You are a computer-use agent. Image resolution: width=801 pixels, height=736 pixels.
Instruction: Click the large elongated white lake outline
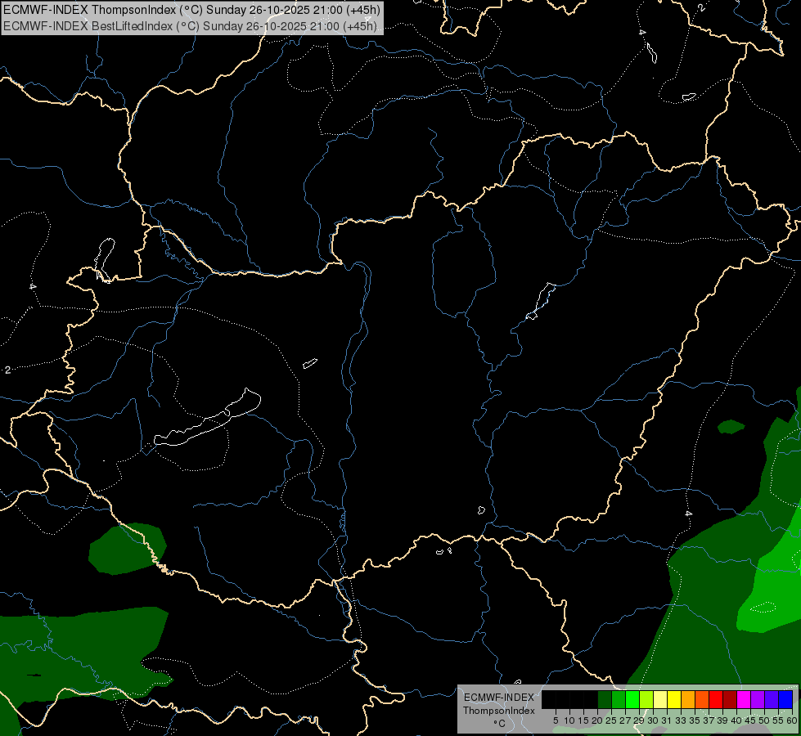(207, 419)
